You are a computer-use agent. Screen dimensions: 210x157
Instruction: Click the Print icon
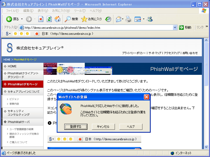(x=128, y=19)
